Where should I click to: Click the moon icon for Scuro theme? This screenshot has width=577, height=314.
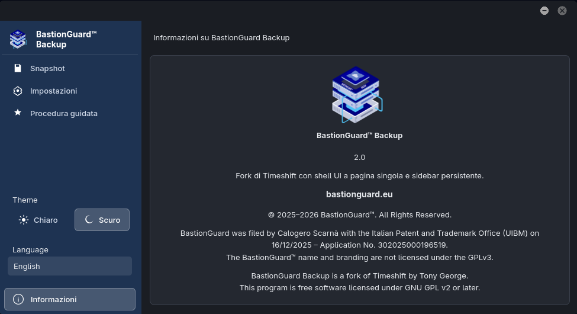click(89, 220)
